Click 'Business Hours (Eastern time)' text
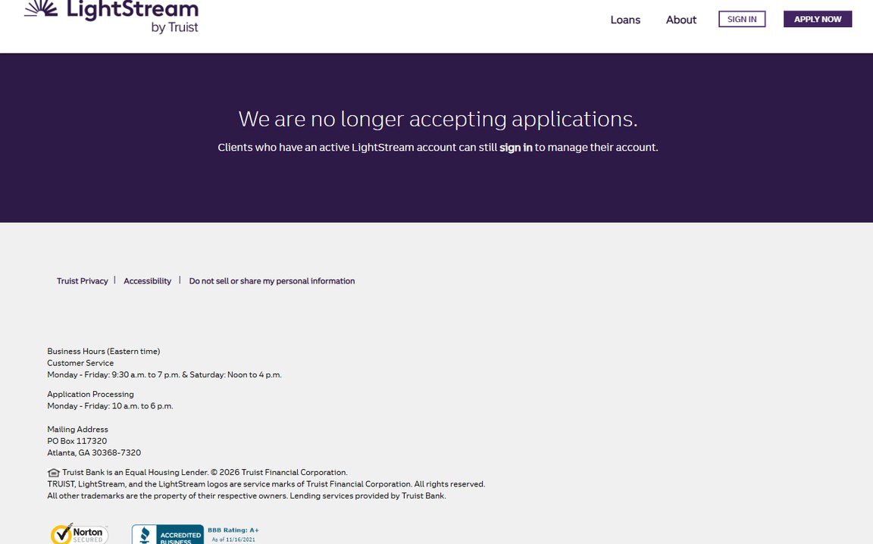 tap(104, 352)
